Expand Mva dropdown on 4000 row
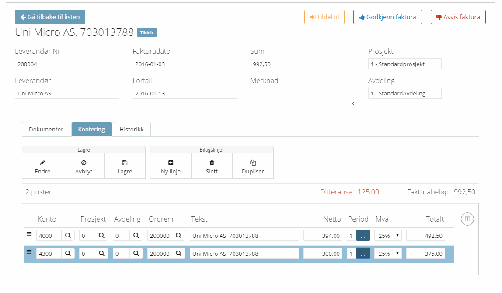The image size is (502, 293). tap(387, 236)
